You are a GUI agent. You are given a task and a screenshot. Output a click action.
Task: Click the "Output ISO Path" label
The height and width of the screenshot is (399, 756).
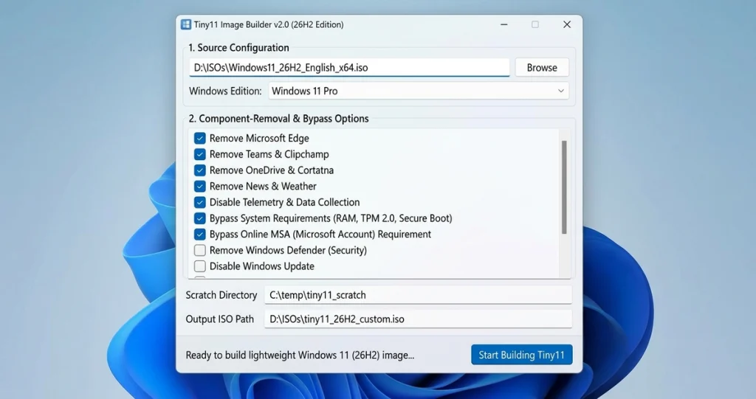coord(220,319)
